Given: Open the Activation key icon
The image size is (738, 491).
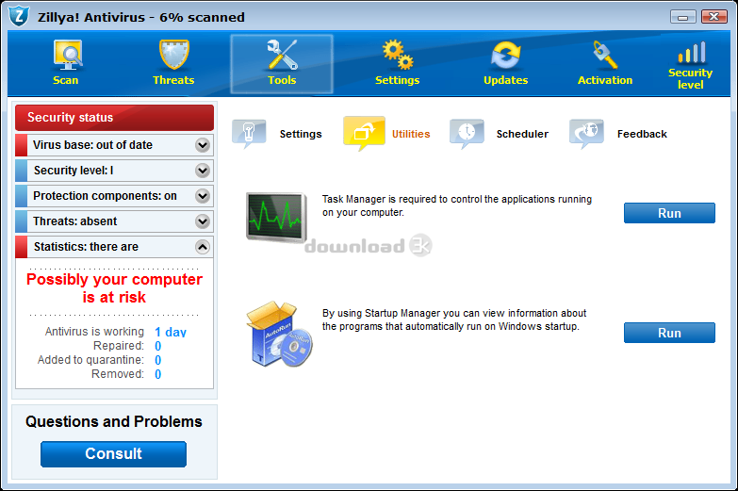Looking at the screenshot, I should point(605,55).
